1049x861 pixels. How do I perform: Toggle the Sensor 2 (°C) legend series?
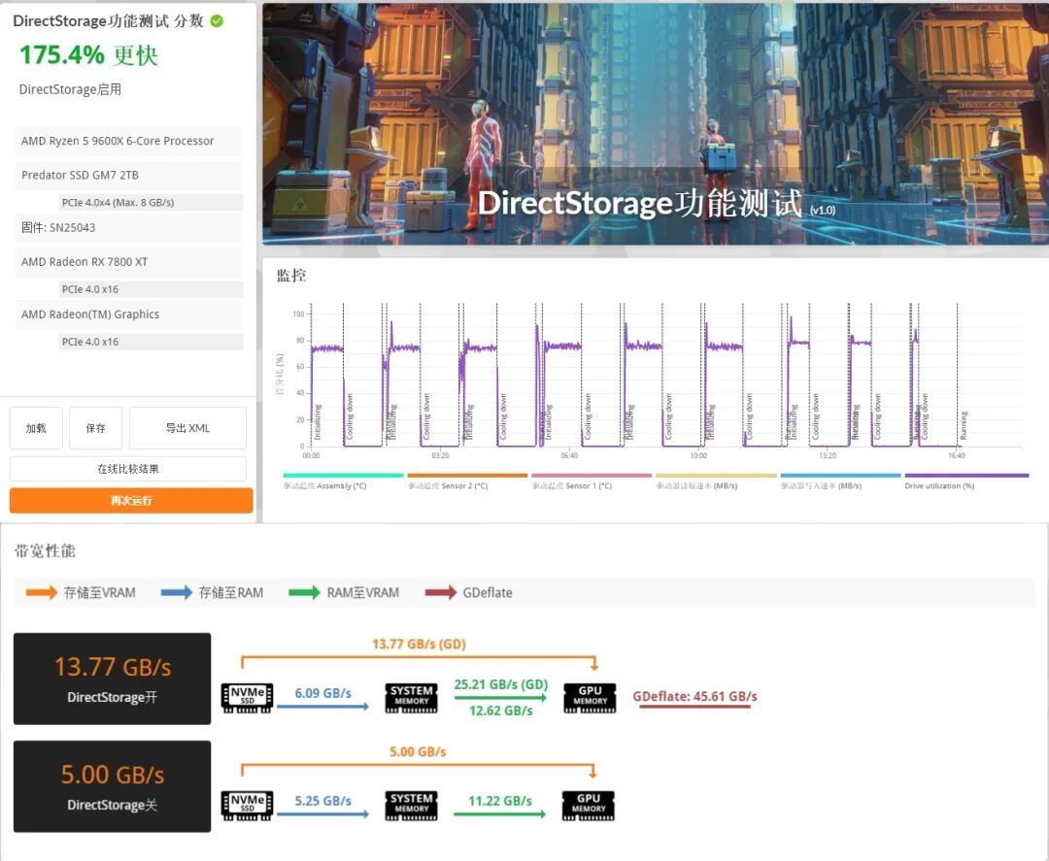pyautogui.click(x=467, y=481)
